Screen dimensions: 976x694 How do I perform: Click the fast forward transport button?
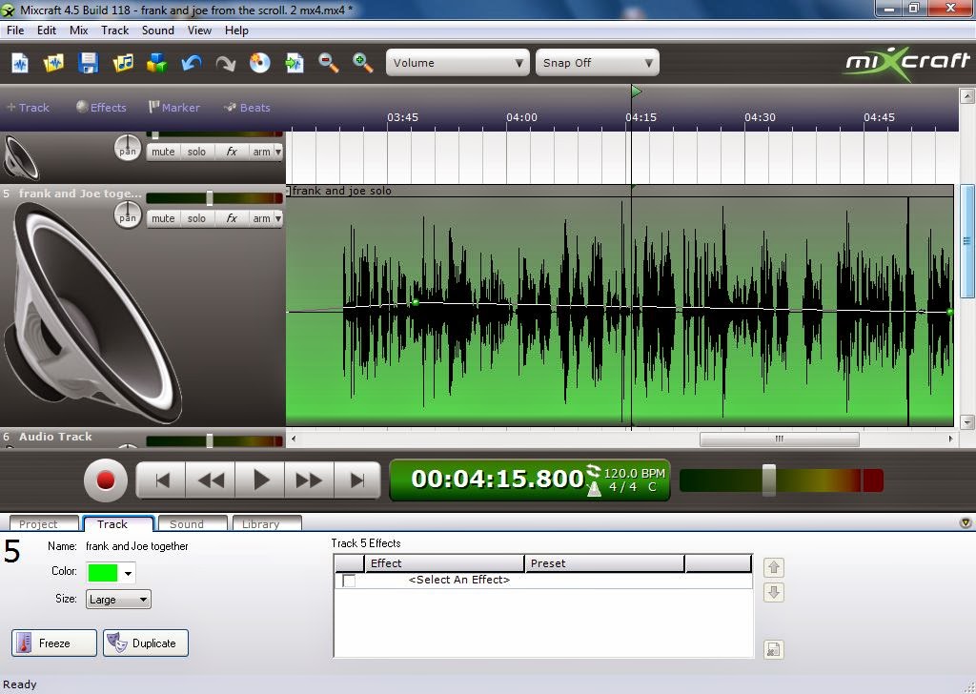click(310, 480)
